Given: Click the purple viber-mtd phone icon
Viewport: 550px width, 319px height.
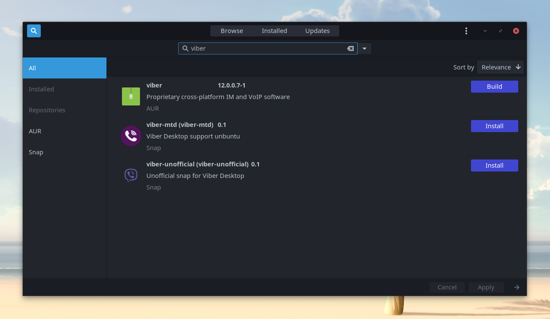Looking at the screenshot, I should (131, 136).
